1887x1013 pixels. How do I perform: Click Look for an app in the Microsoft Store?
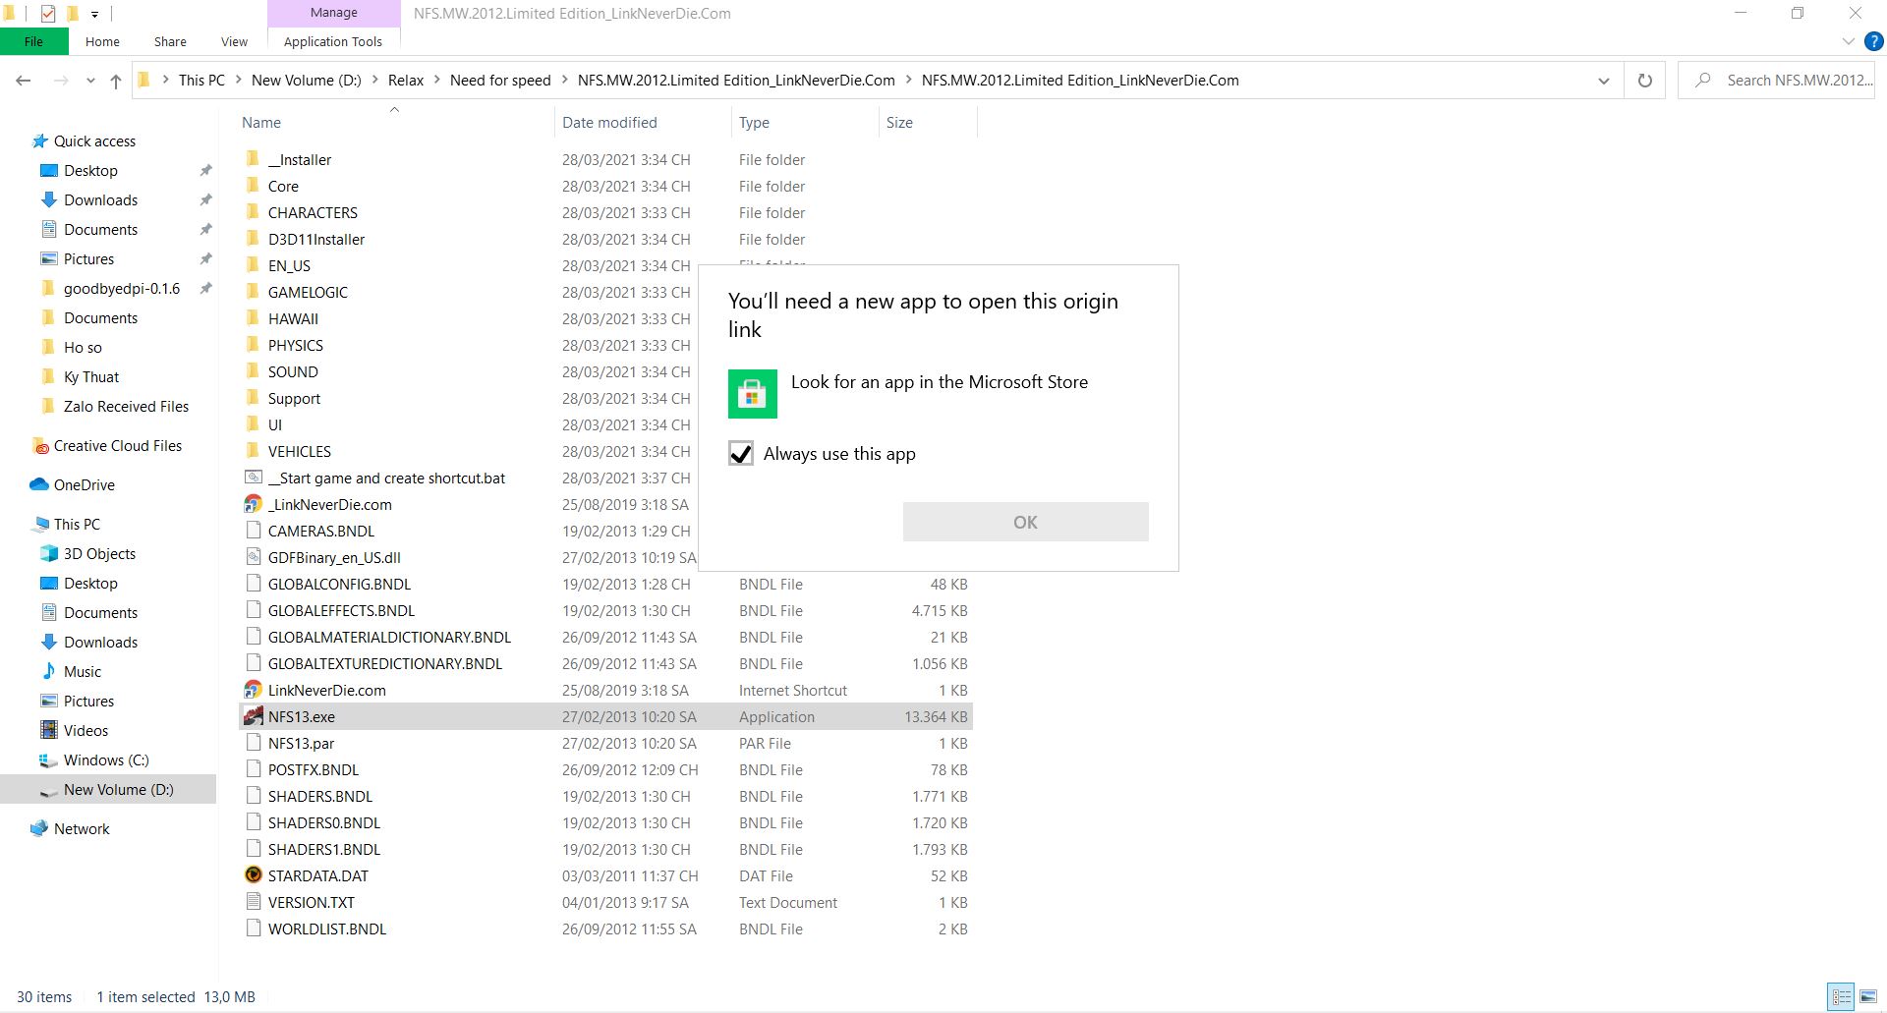[939, 382]
